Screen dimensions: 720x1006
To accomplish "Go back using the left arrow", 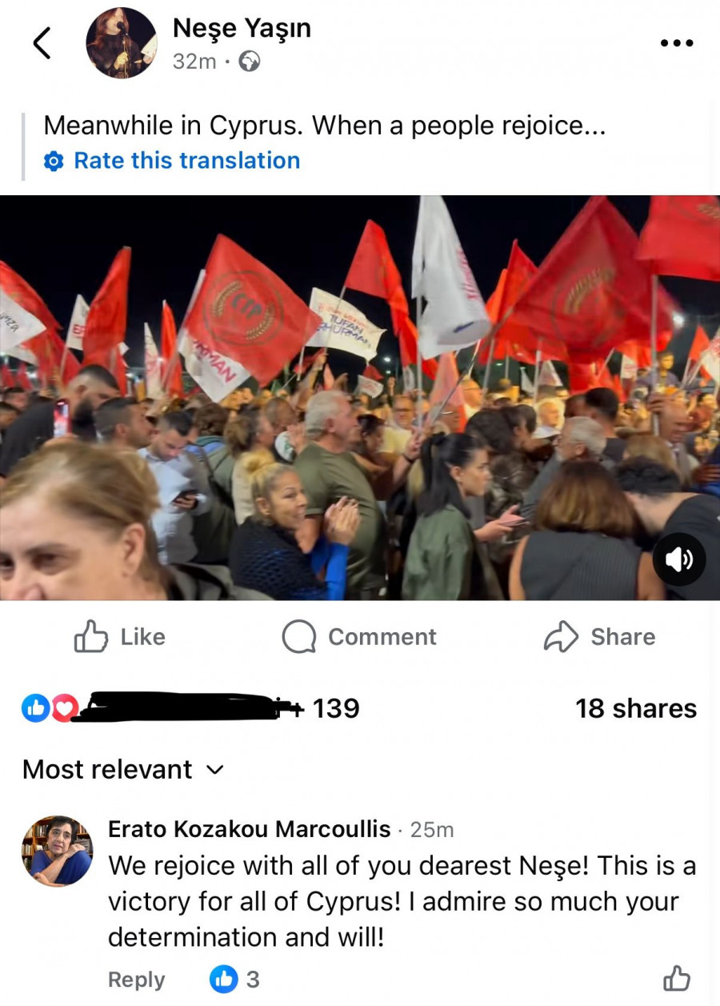I will 42,43.
